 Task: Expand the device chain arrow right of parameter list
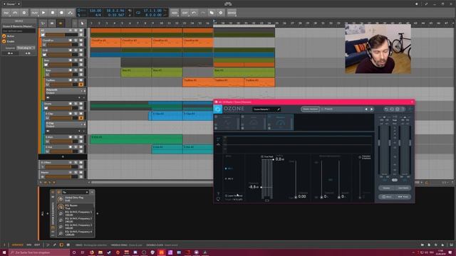[98, 213]
